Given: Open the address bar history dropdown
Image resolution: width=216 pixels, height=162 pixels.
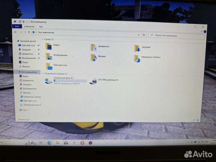Looking at the screenshot, I should pyautogui.click(x=139, y=35).
